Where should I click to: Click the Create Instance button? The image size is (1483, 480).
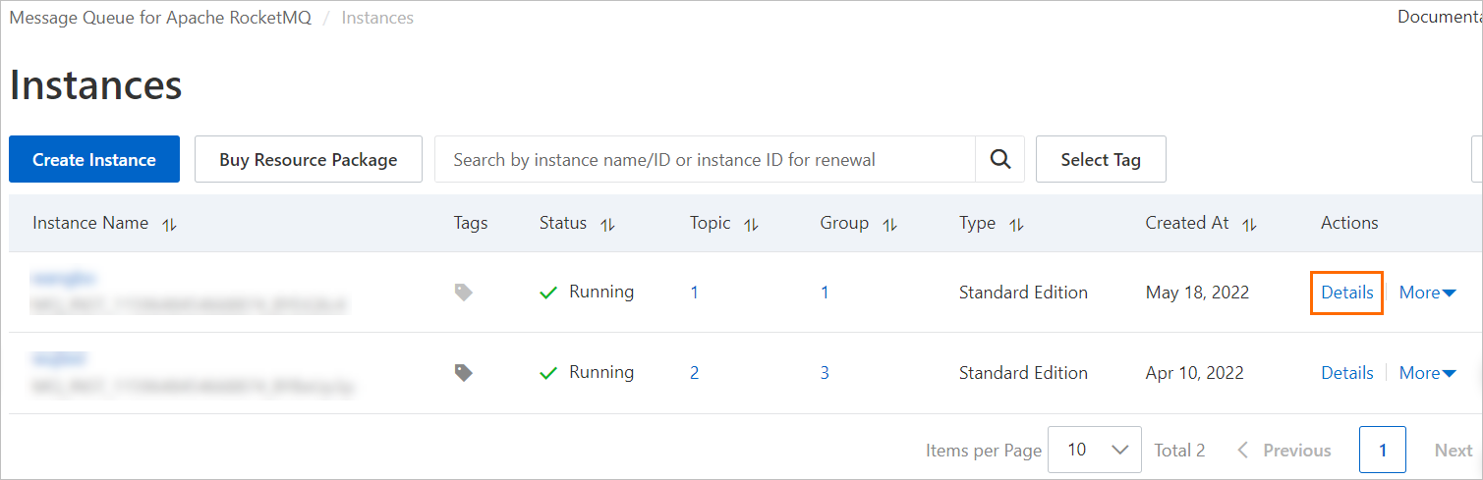pos(94,160)
